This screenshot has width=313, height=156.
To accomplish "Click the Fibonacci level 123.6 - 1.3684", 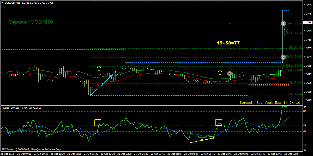I will pyautogui.click(x=294, y=65).
